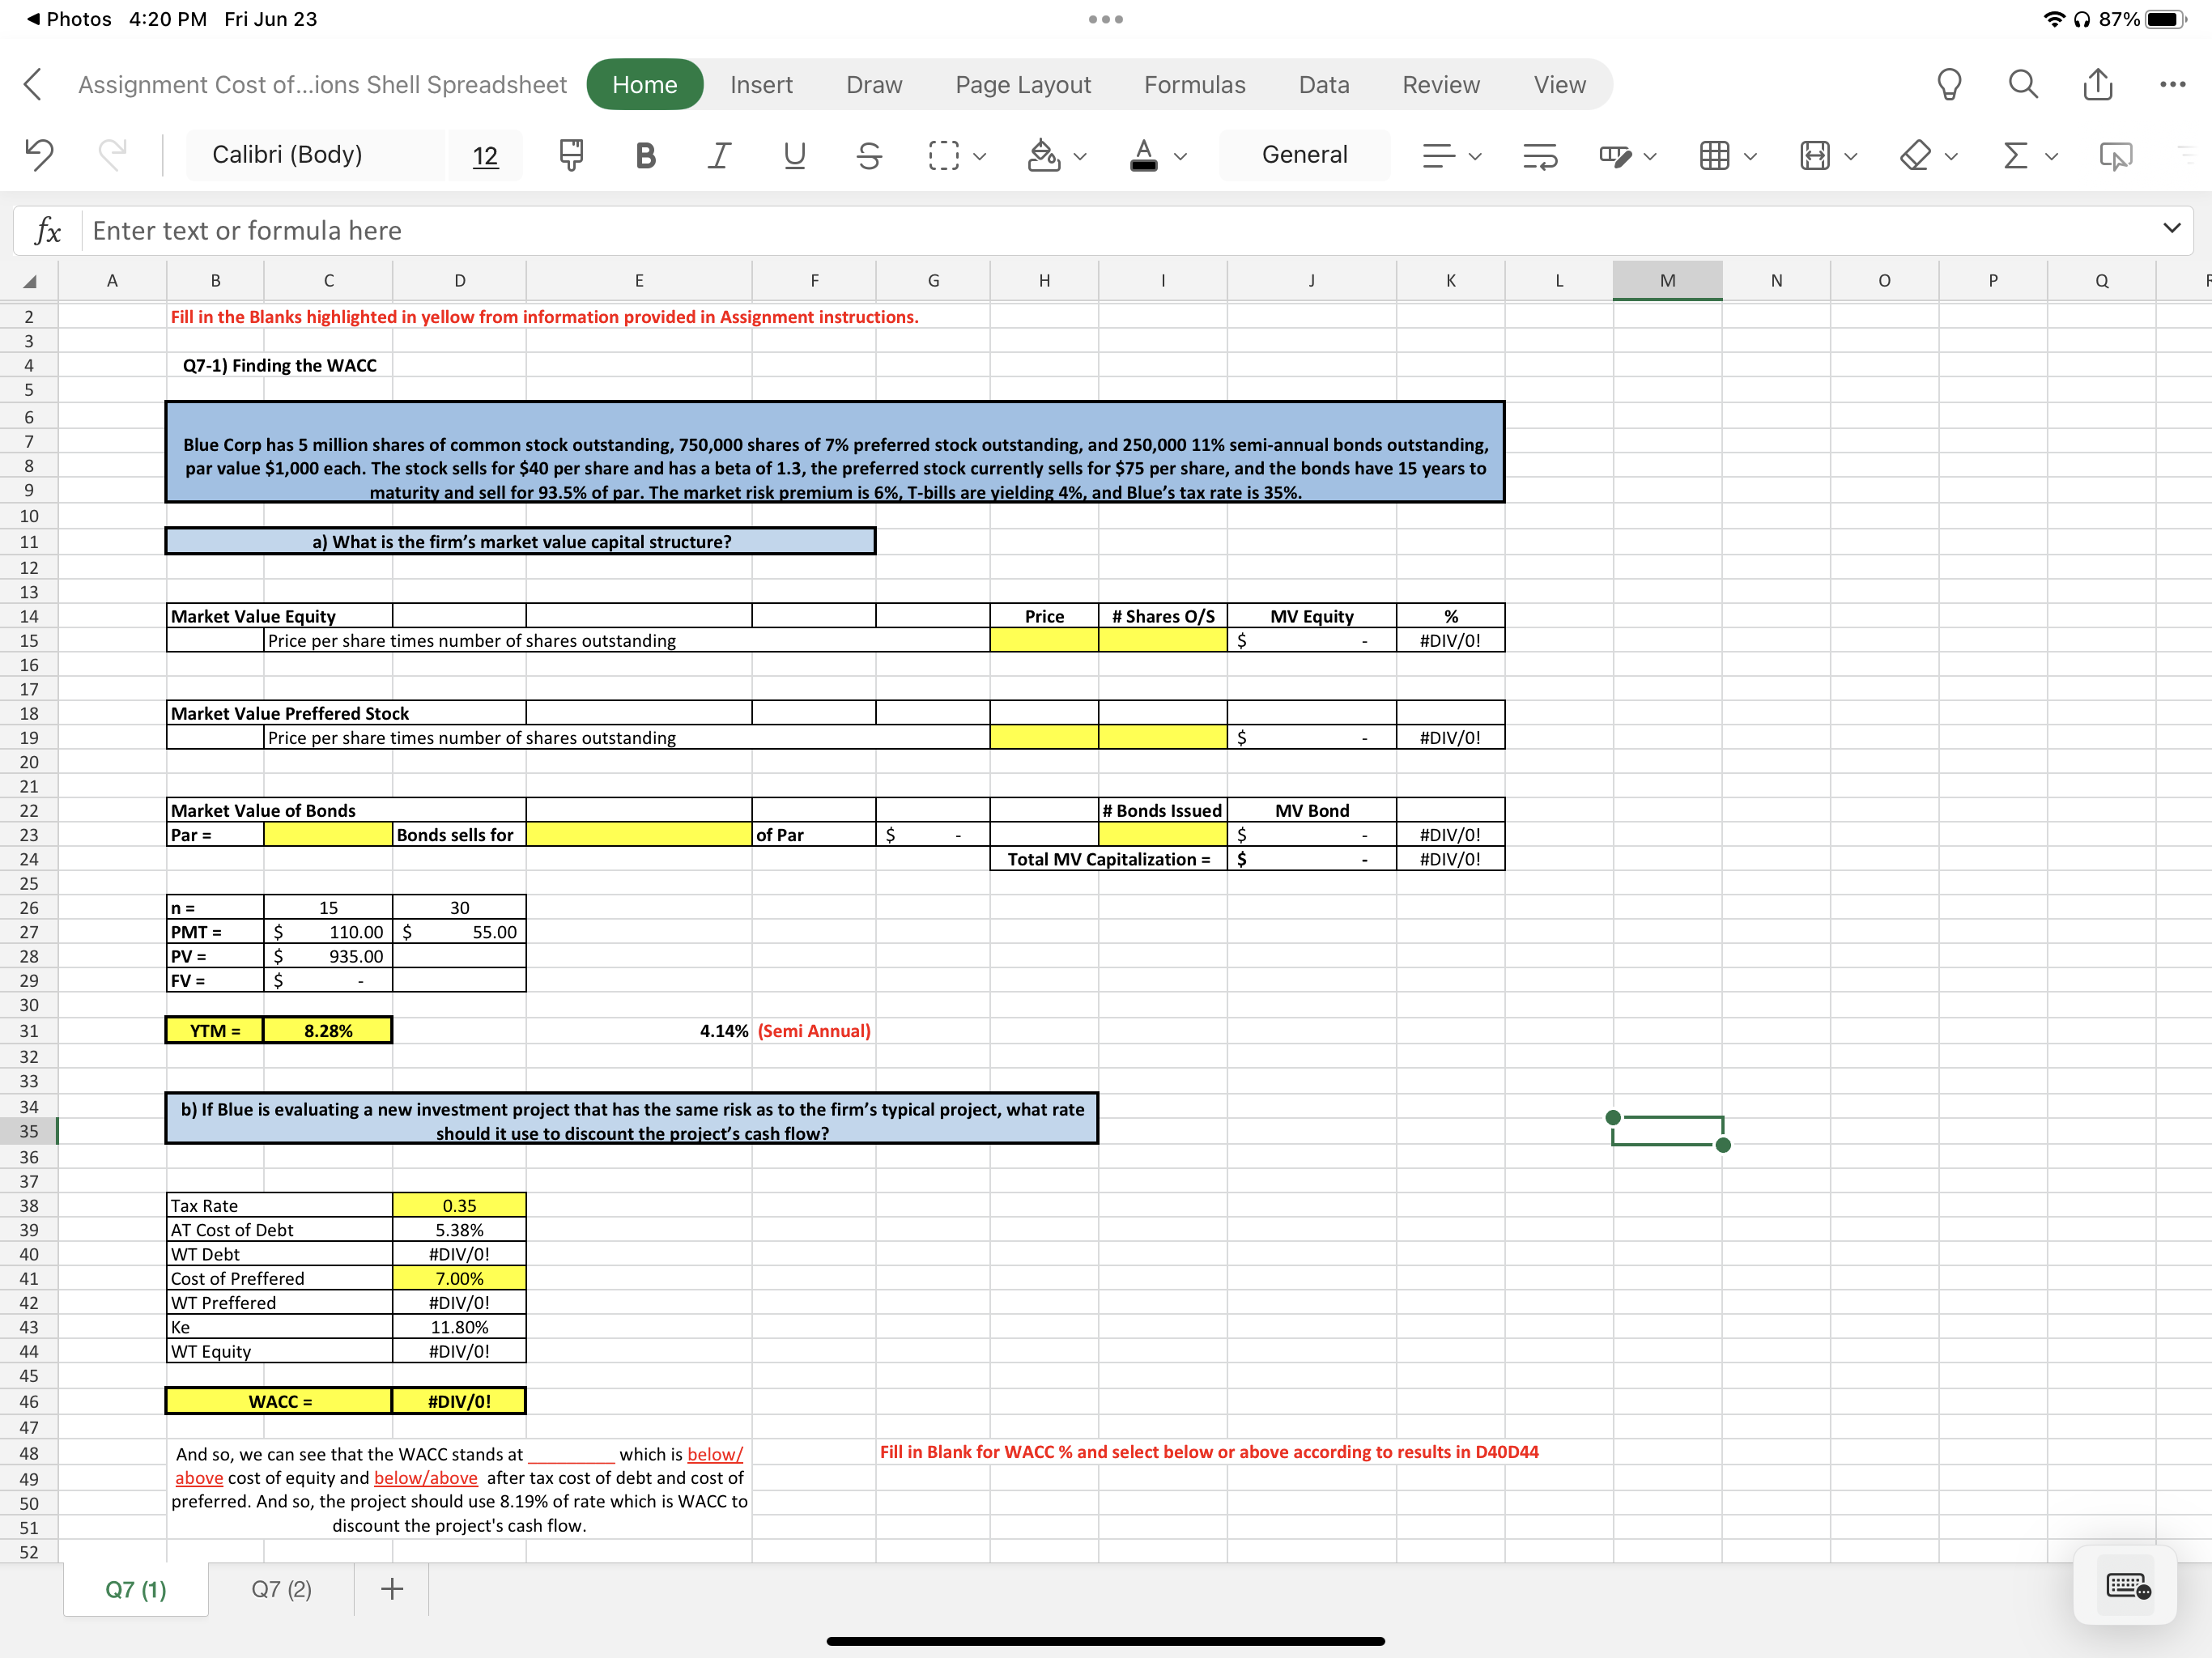
Task: Click the text alignment icon
Action: [1438, 155]
